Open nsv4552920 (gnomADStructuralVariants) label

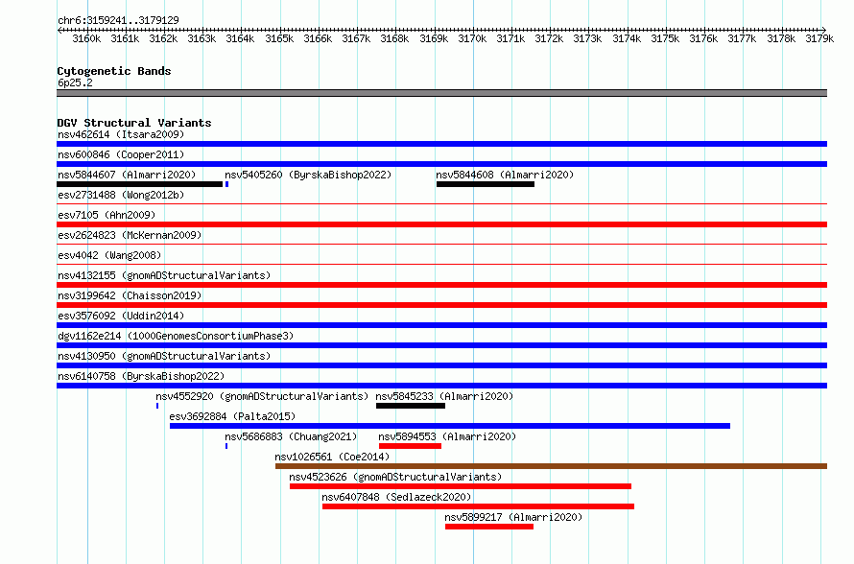point(262,396)
